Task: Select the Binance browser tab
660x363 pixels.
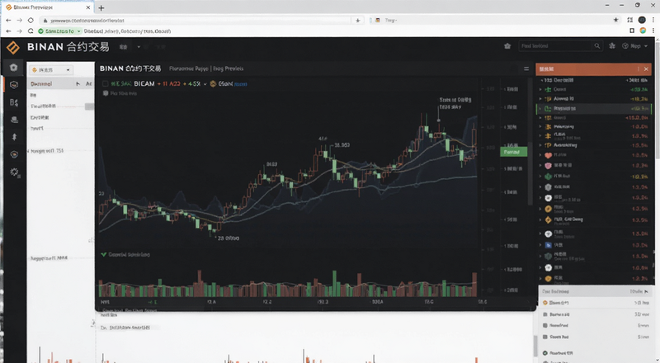Action: point(46,7)
